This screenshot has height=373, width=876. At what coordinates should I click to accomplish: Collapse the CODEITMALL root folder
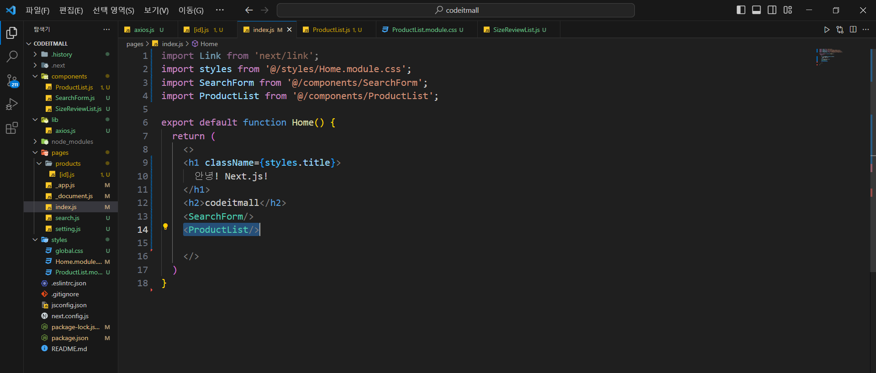point(71,43)
